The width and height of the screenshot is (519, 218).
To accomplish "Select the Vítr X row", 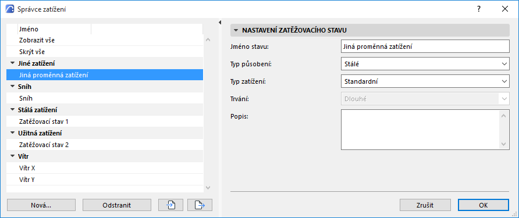I will 105,168.
